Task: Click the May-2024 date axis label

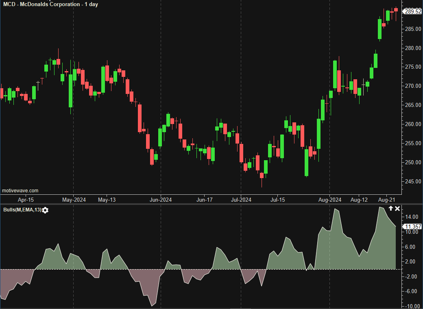Action: 73,200
